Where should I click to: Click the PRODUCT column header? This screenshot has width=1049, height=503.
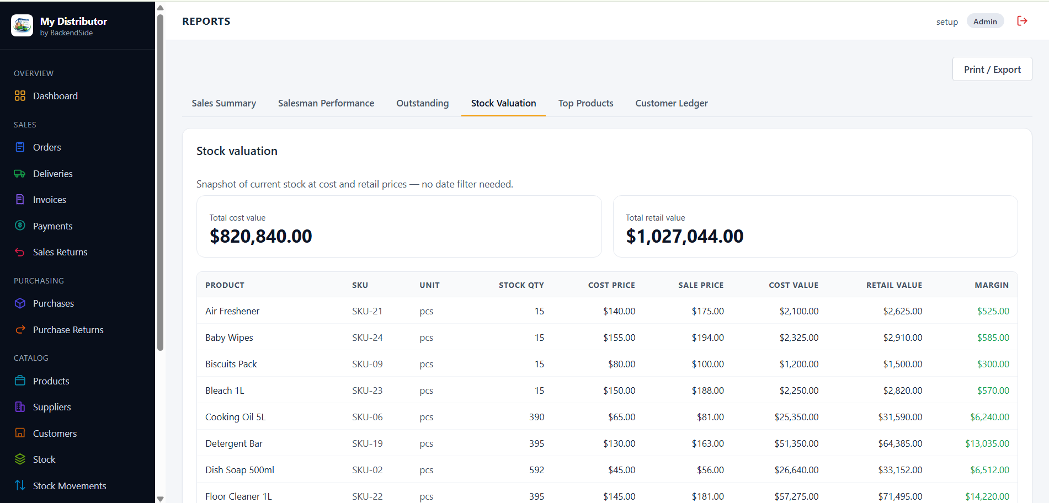point(225,285)
